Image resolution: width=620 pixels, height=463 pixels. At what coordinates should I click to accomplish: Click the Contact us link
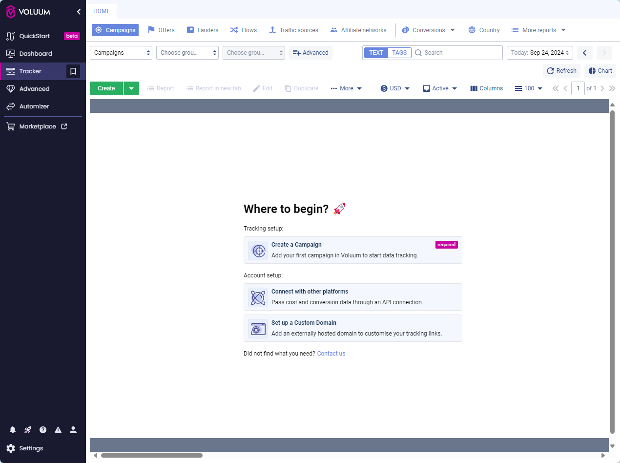pyautogui.click(x=331, y=354)
